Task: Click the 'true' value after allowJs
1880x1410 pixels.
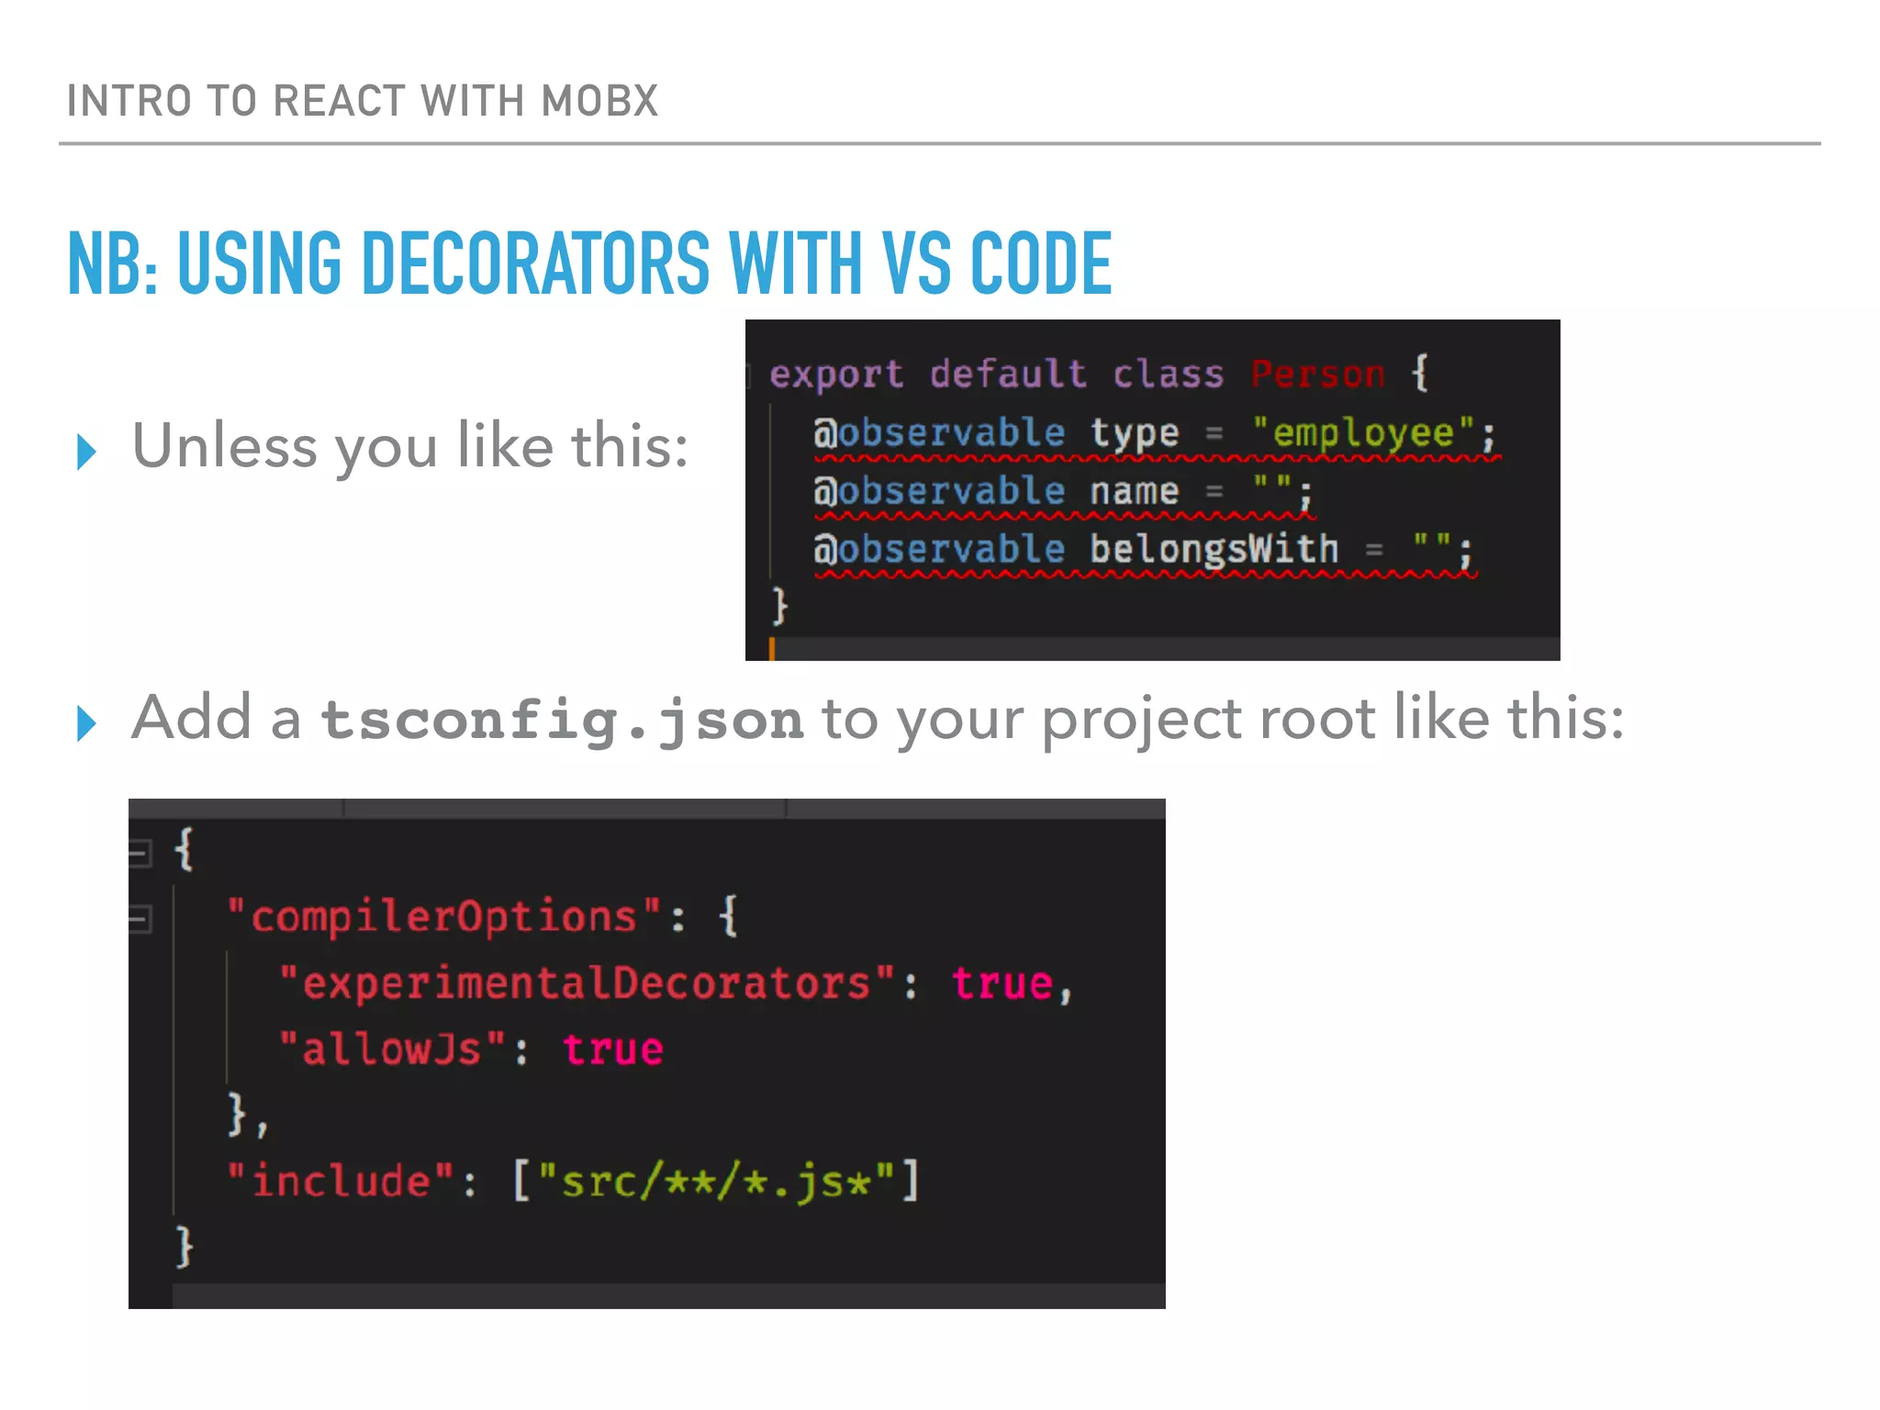Action: pyautogui.click(x=612, y=1050)
